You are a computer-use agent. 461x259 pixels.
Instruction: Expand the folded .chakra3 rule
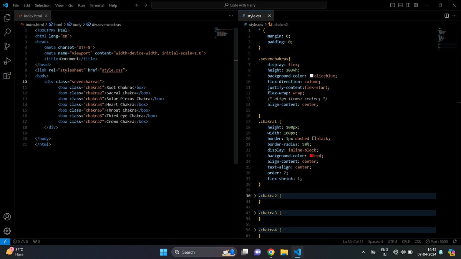tap(255, 213)
